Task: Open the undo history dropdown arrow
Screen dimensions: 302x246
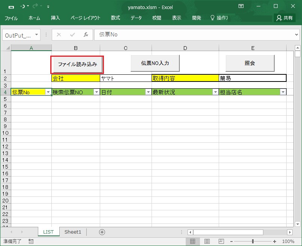Action: click(x=28, y=6)
